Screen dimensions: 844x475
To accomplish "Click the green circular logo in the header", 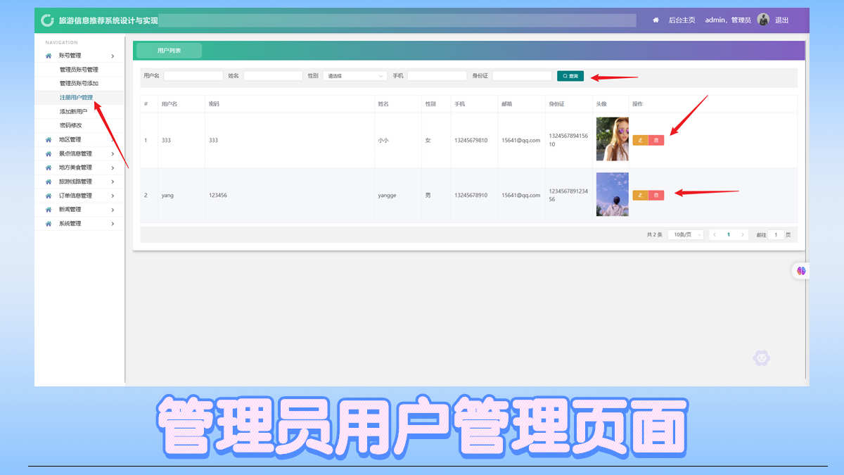I will point(48,20).
